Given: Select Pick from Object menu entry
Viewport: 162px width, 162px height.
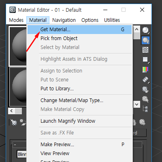Looking at the screenshot, I should point(79,38).
